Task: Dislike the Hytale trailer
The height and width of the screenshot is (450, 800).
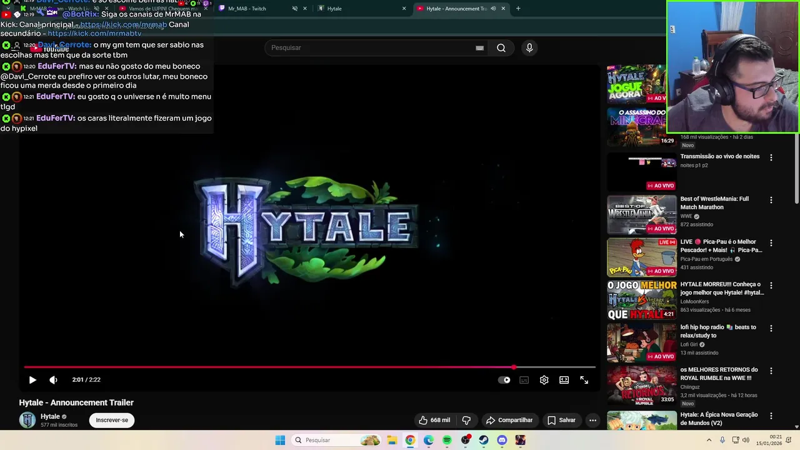Action: 466,420
